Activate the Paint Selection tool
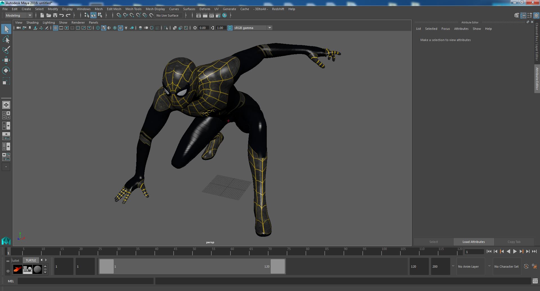The image size is (540, 291). pyautogui.click(x=6, y=50)
